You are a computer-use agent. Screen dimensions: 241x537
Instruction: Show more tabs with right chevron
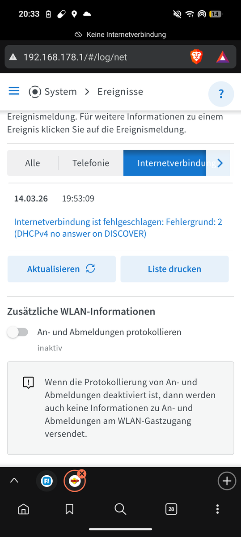220,163
